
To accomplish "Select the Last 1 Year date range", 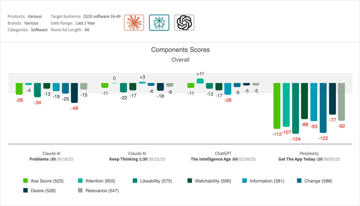I will 85,23.
